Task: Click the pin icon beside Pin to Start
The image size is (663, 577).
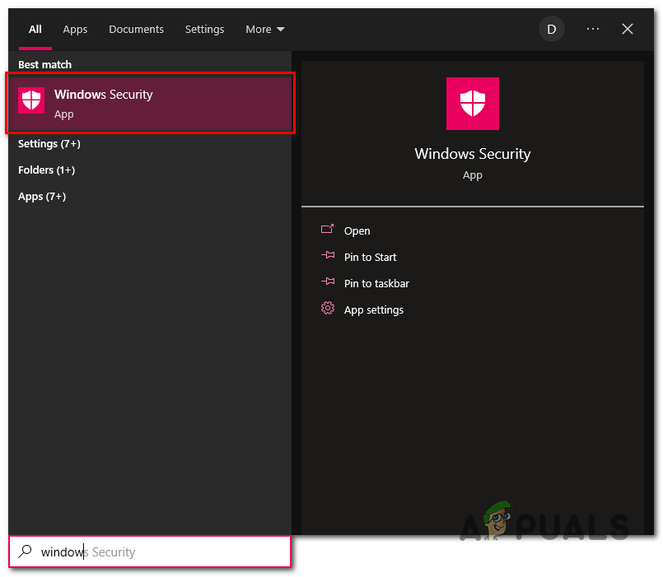Action: 328,255
